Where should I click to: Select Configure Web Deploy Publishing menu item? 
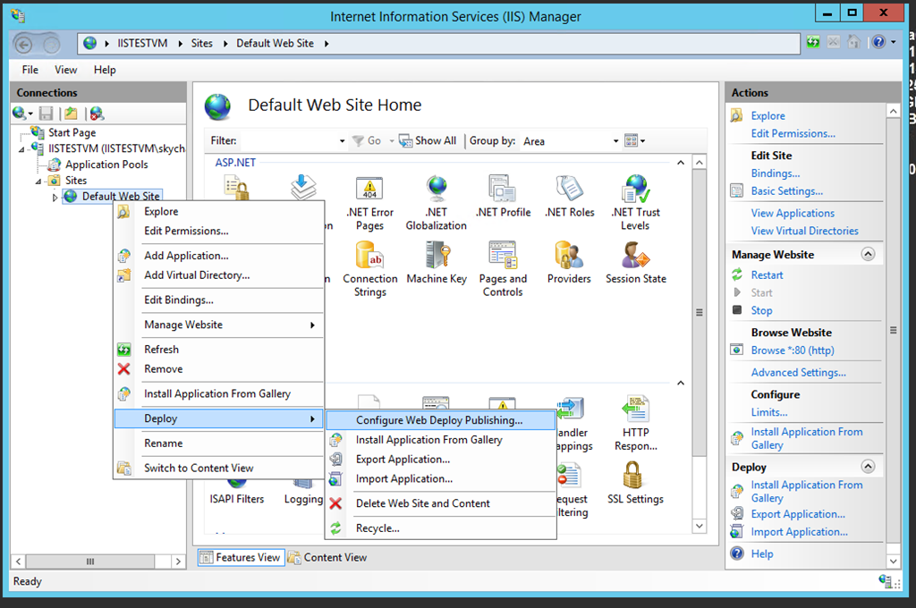pos(438,419)
